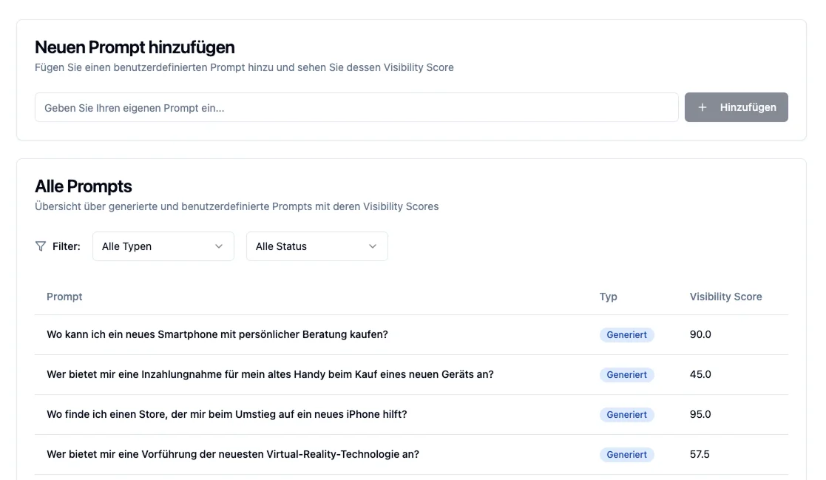Click the 90.0 visibility score
826x480 pixels.
(700, 334)
